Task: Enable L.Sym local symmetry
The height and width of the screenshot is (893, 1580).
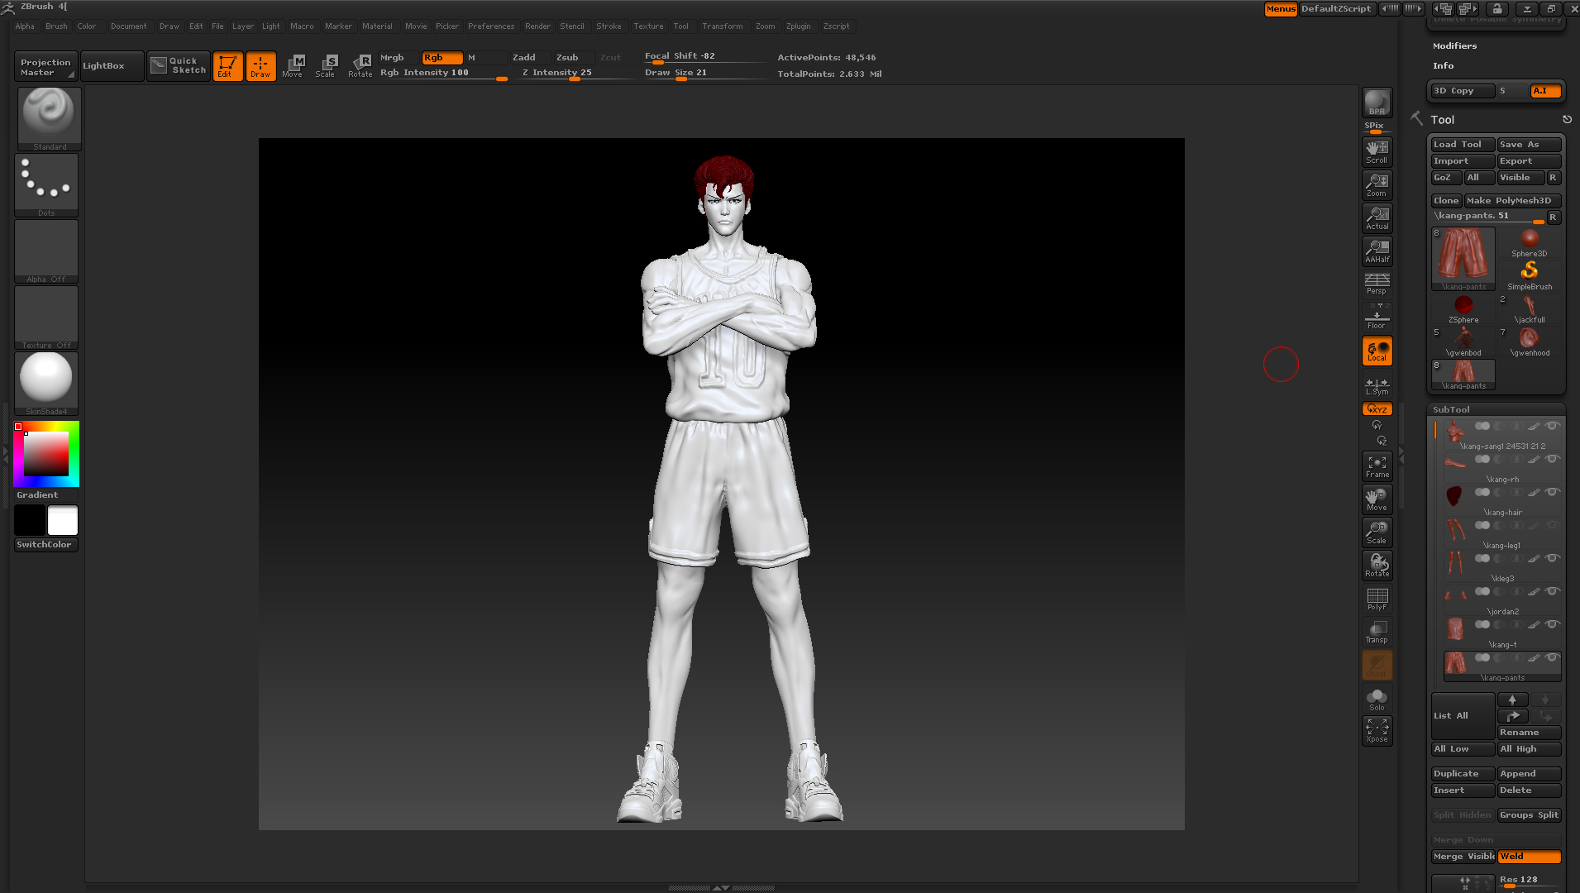Action: [x=1376, y=386]
